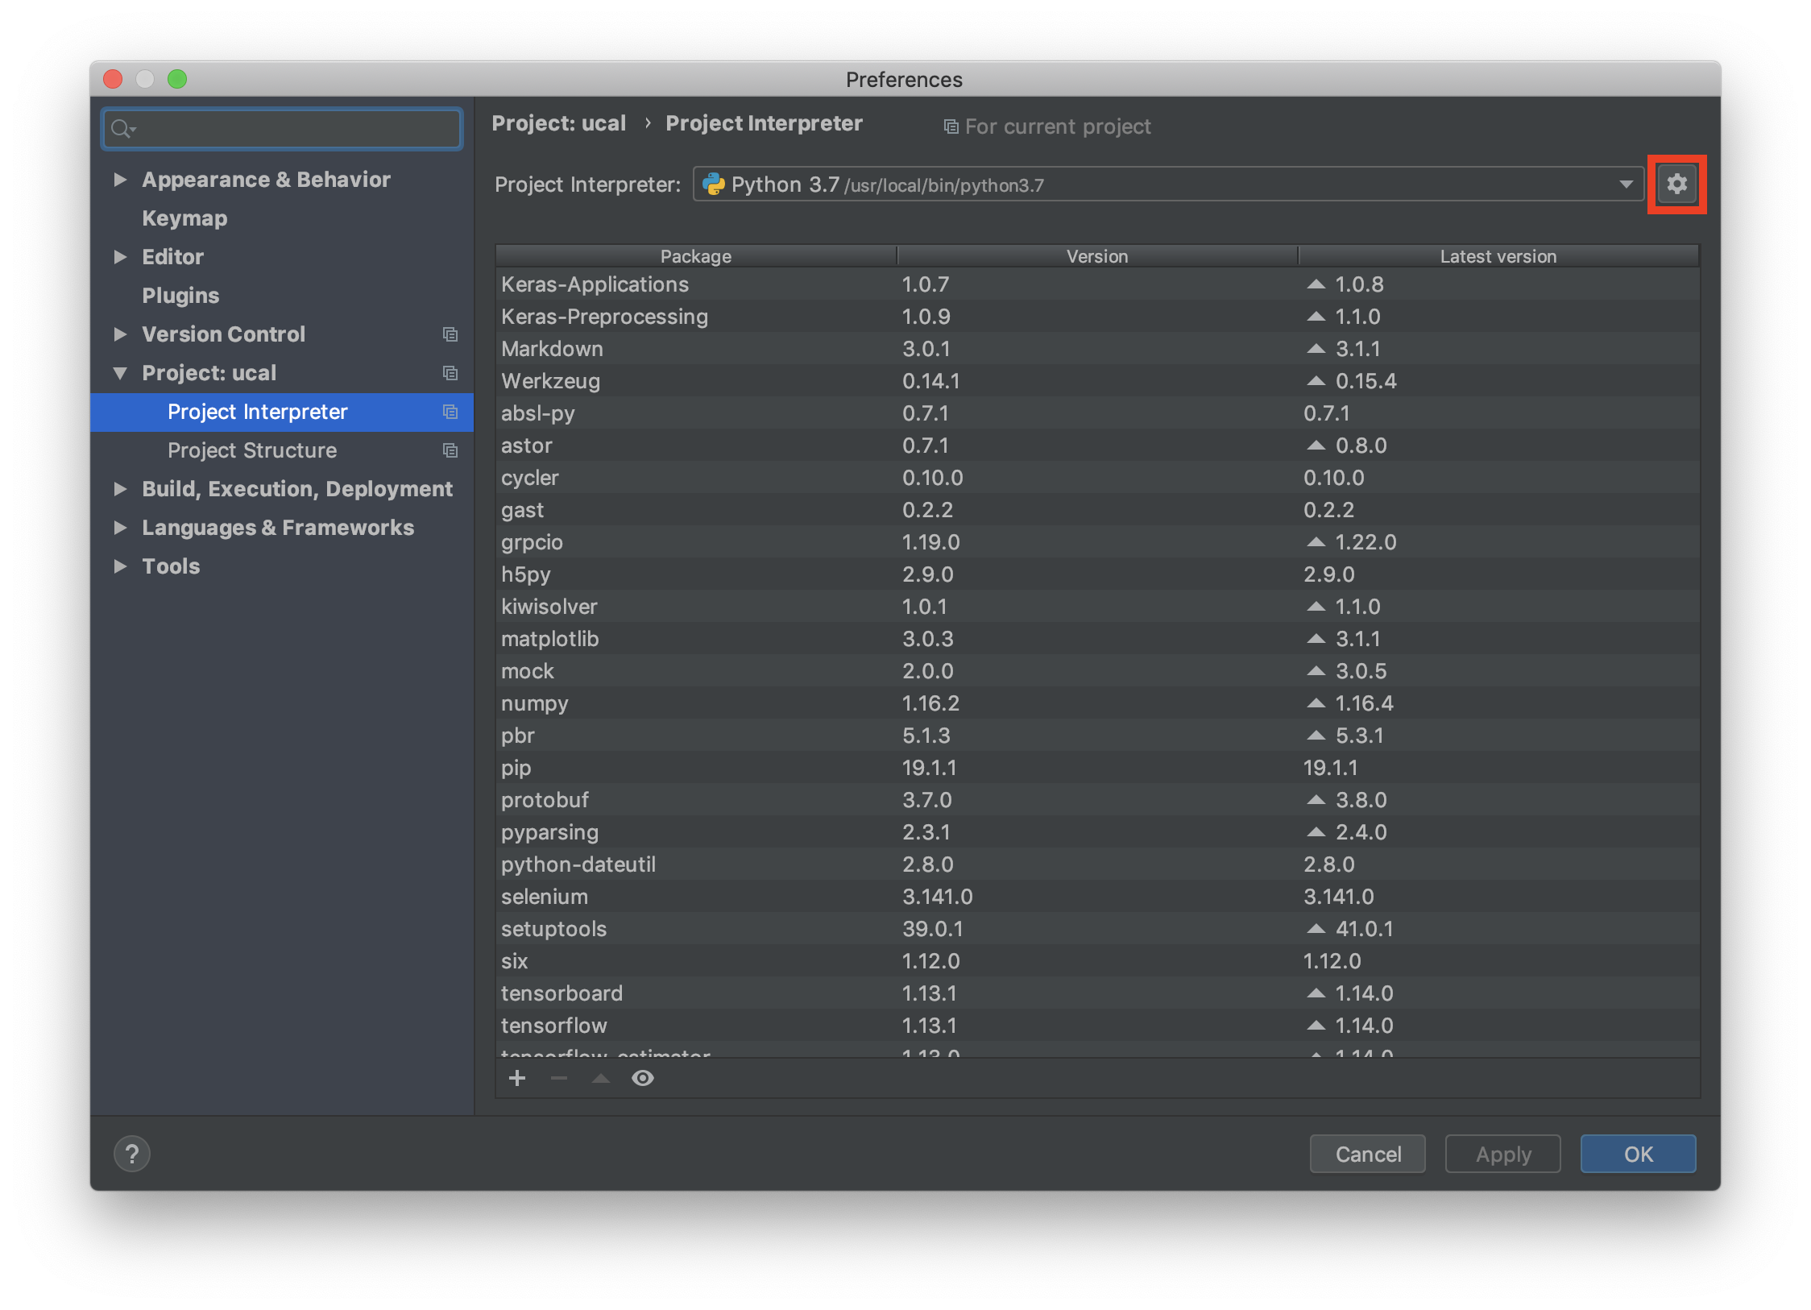Screen dimensions: 1811x1310
Task: Click the minus icon to uninstall package
Action: 559,1078
